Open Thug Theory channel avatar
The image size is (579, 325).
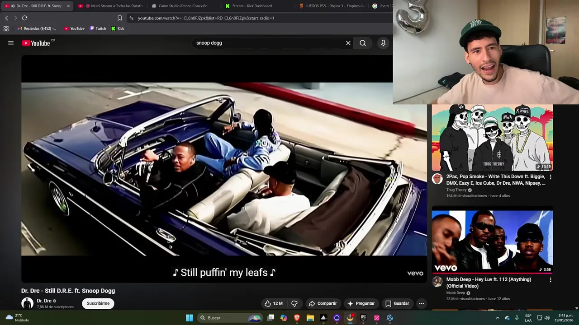tap(437, 179)
